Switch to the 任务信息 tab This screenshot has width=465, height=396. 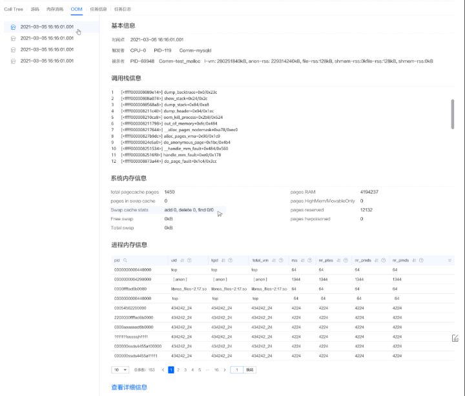tap(98, 9)
